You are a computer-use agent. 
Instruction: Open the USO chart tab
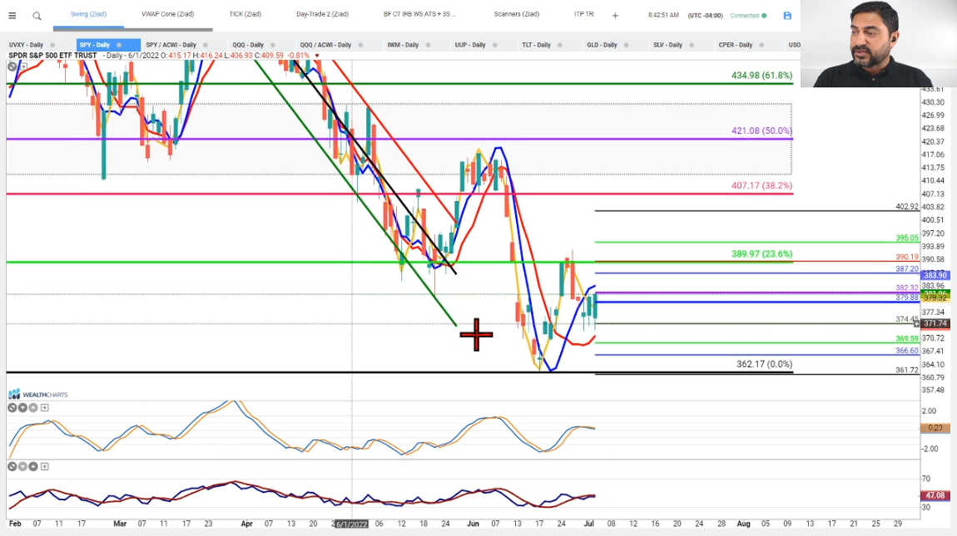pos(794,45)
